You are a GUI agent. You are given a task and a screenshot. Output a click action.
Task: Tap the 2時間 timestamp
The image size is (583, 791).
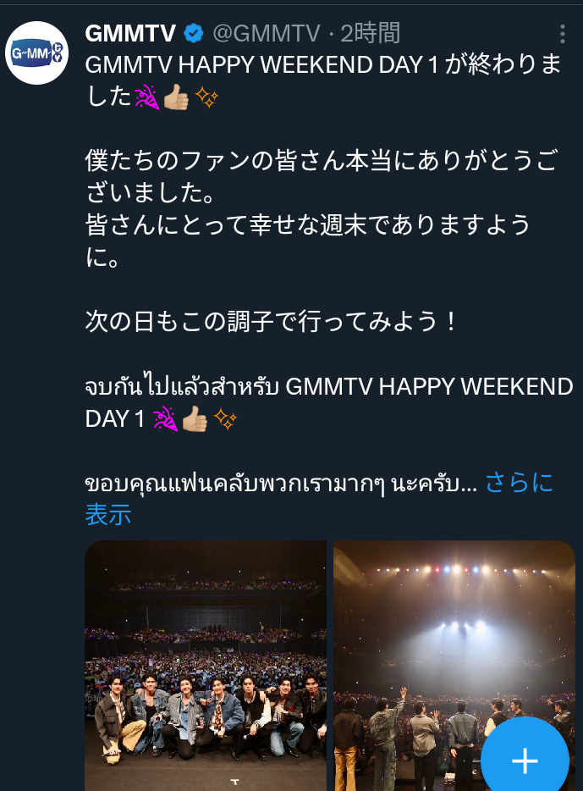[371, 34]
